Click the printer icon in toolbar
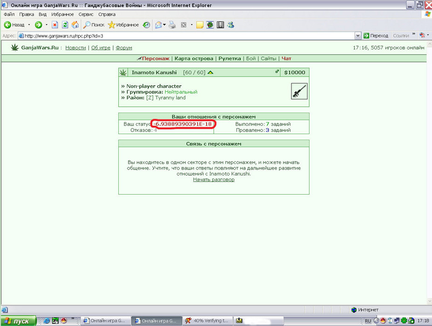 [x=172, y=25]
